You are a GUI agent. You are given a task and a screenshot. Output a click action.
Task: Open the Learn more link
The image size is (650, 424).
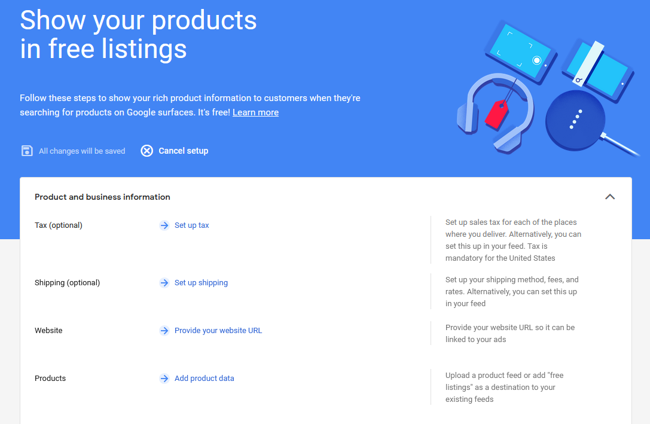[255, 112]
